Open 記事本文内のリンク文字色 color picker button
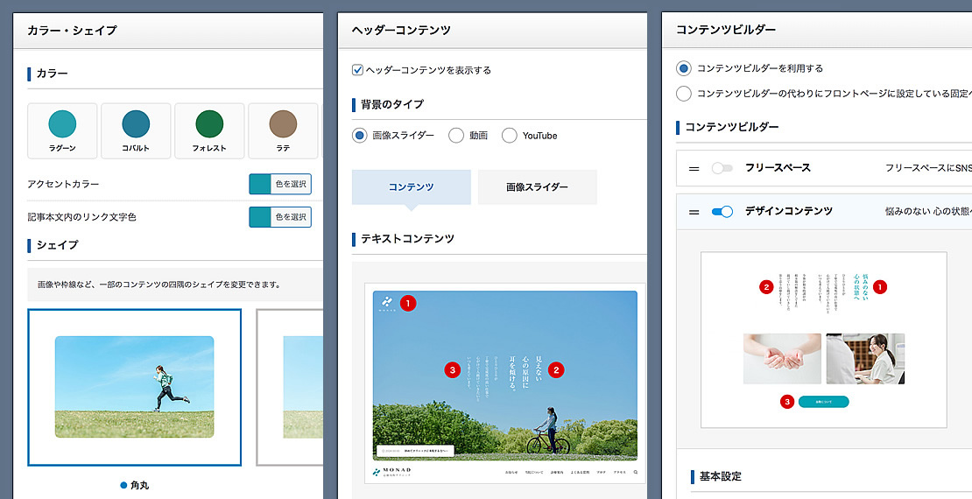Image resolution: width=972 pixels, height=499 pixels. 280,217
